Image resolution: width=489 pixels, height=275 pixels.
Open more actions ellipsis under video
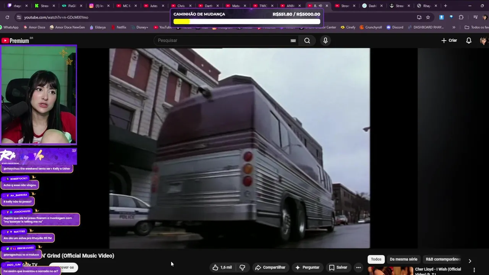[x=358, y=267]
